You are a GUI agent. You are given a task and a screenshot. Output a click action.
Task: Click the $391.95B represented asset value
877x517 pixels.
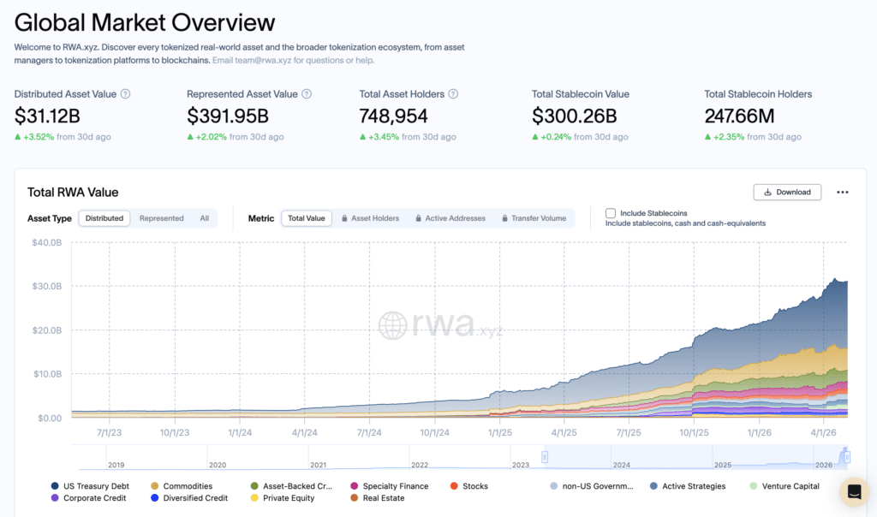coord(228,116)
